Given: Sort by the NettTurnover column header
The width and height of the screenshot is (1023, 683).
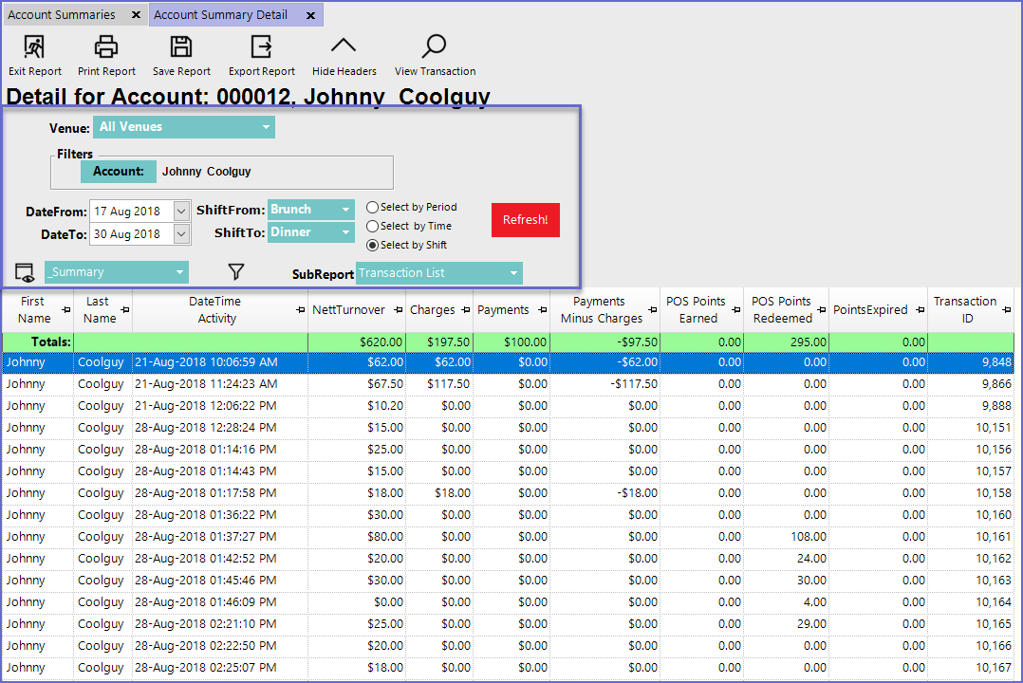Looking at the screenshot, I should [x=349, y=310].
